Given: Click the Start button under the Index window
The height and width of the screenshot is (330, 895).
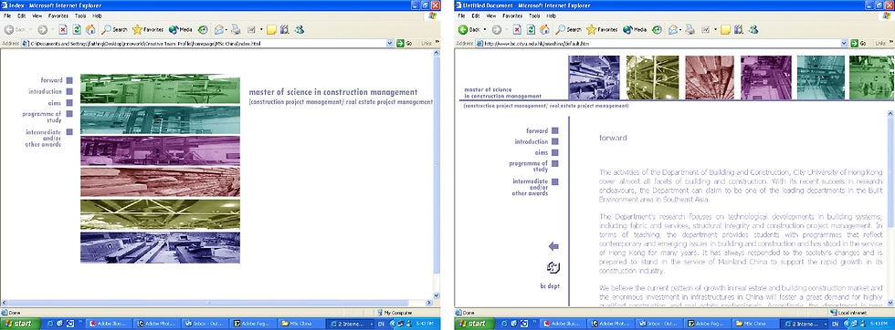Looking at the screenshot, I should [20, 324].
